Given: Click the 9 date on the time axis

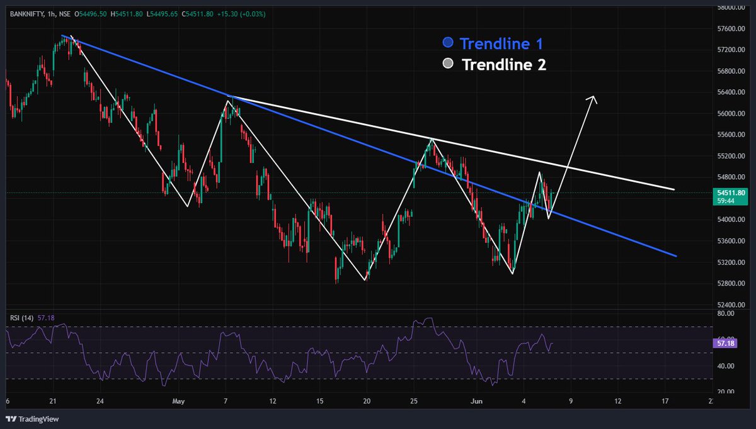Looking at the screenshot, I should coord(571,401).
